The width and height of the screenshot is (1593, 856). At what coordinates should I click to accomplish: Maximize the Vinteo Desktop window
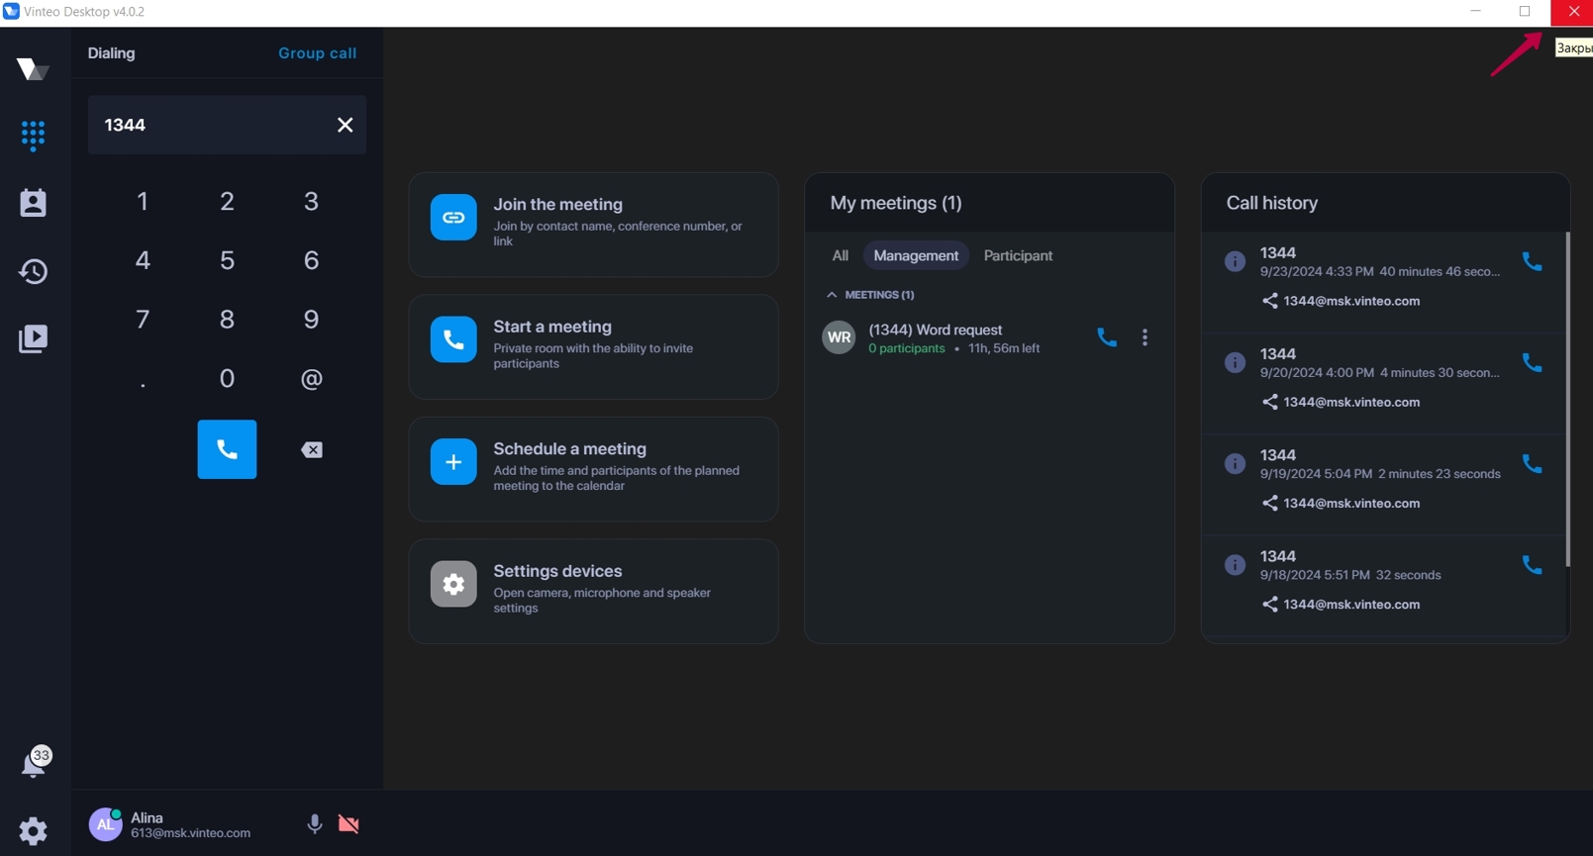[1525, 12]
